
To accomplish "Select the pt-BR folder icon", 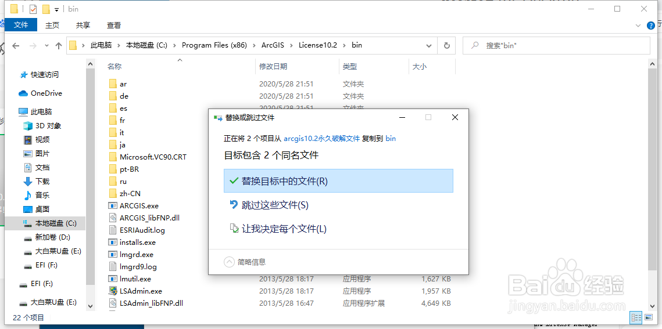I will click(112, 169).
